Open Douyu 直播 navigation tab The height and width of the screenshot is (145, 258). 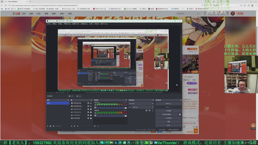click(x=31, y=14)
